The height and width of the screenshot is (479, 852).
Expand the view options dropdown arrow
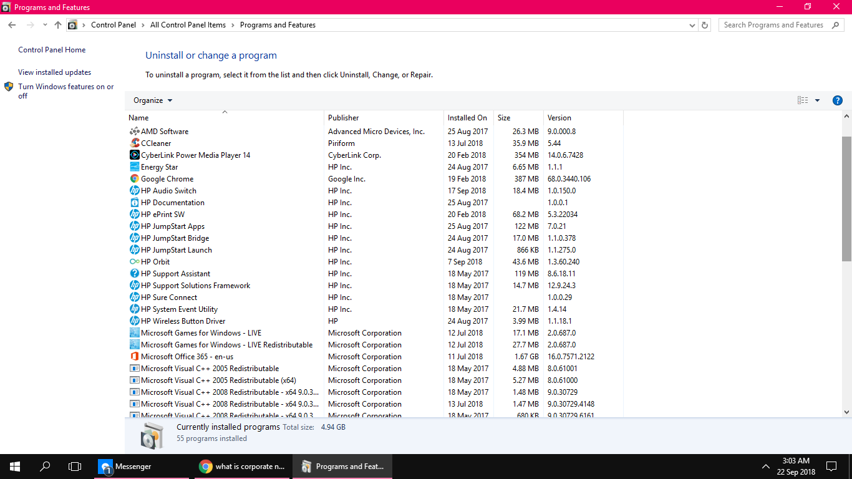[817, 100]
